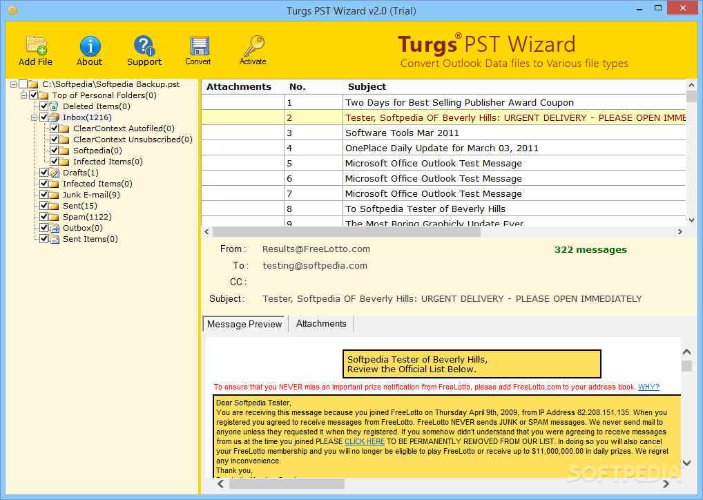Click the email list horizontal scrollbar thumb

coord(347,232)
